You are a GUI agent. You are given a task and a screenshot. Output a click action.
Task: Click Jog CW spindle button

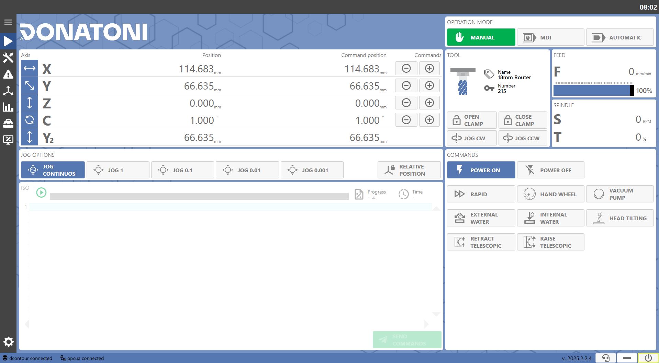[472, 138]
